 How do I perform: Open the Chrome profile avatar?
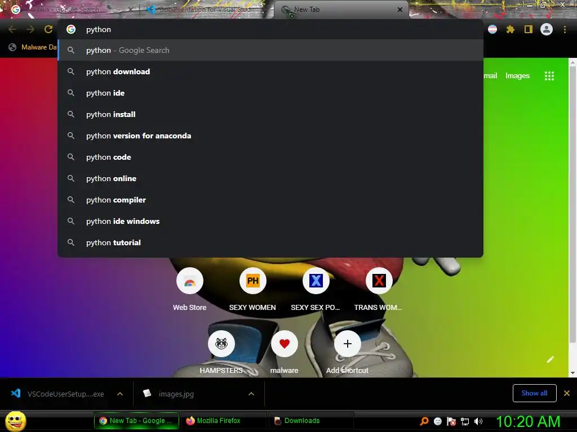coord(547,29)
